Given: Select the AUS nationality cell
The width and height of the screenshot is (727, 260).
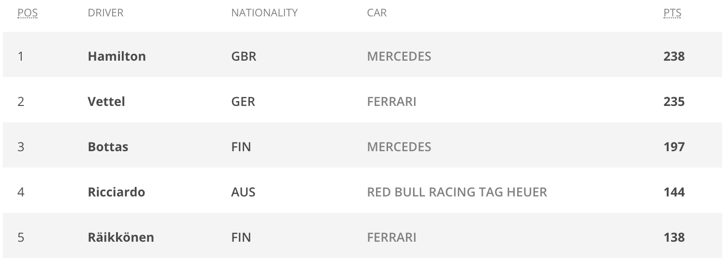Looking at the screenshot, I should [243, 192].
